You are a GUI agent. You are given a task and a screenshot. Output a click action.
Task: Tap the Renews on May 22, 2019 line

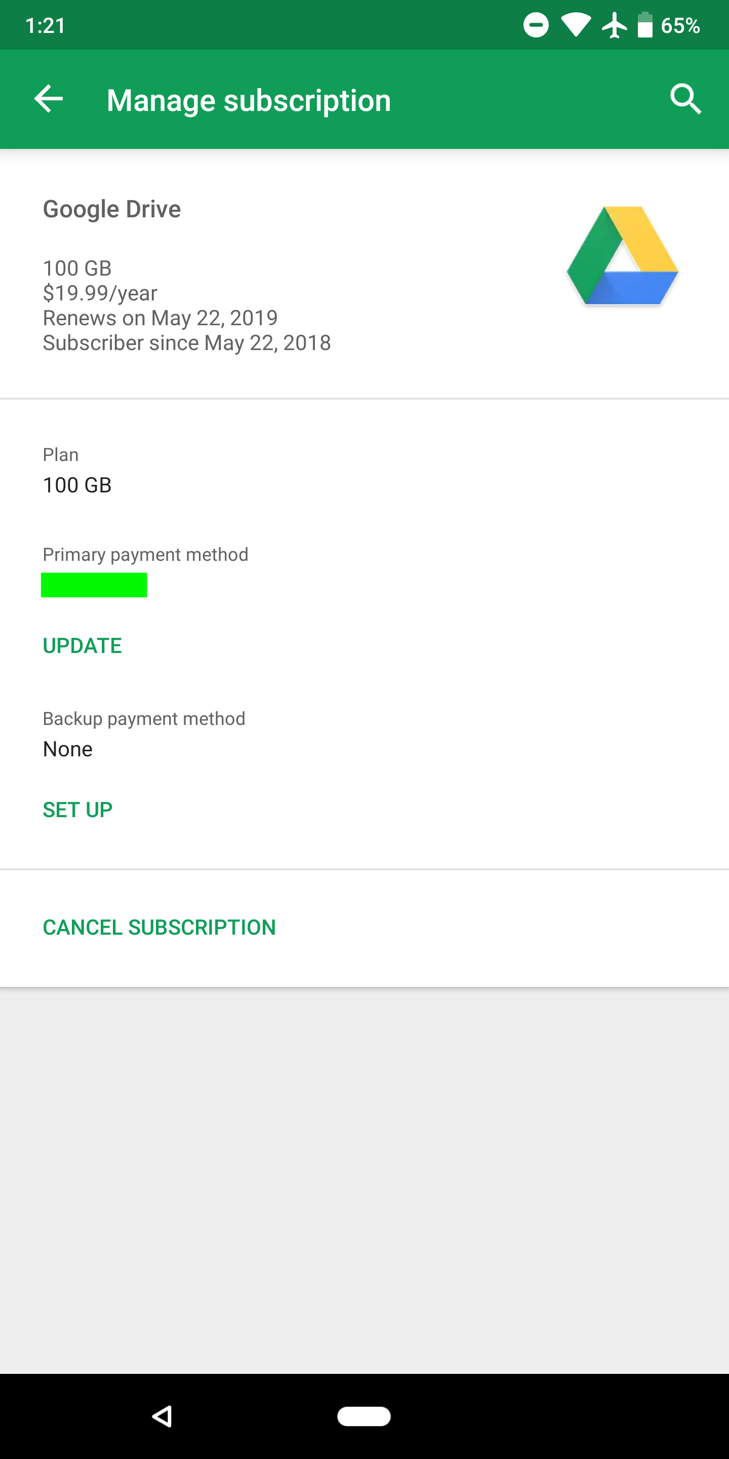click(160, 318)
